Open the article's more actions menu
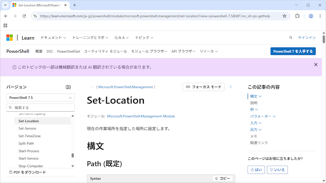 231,87
